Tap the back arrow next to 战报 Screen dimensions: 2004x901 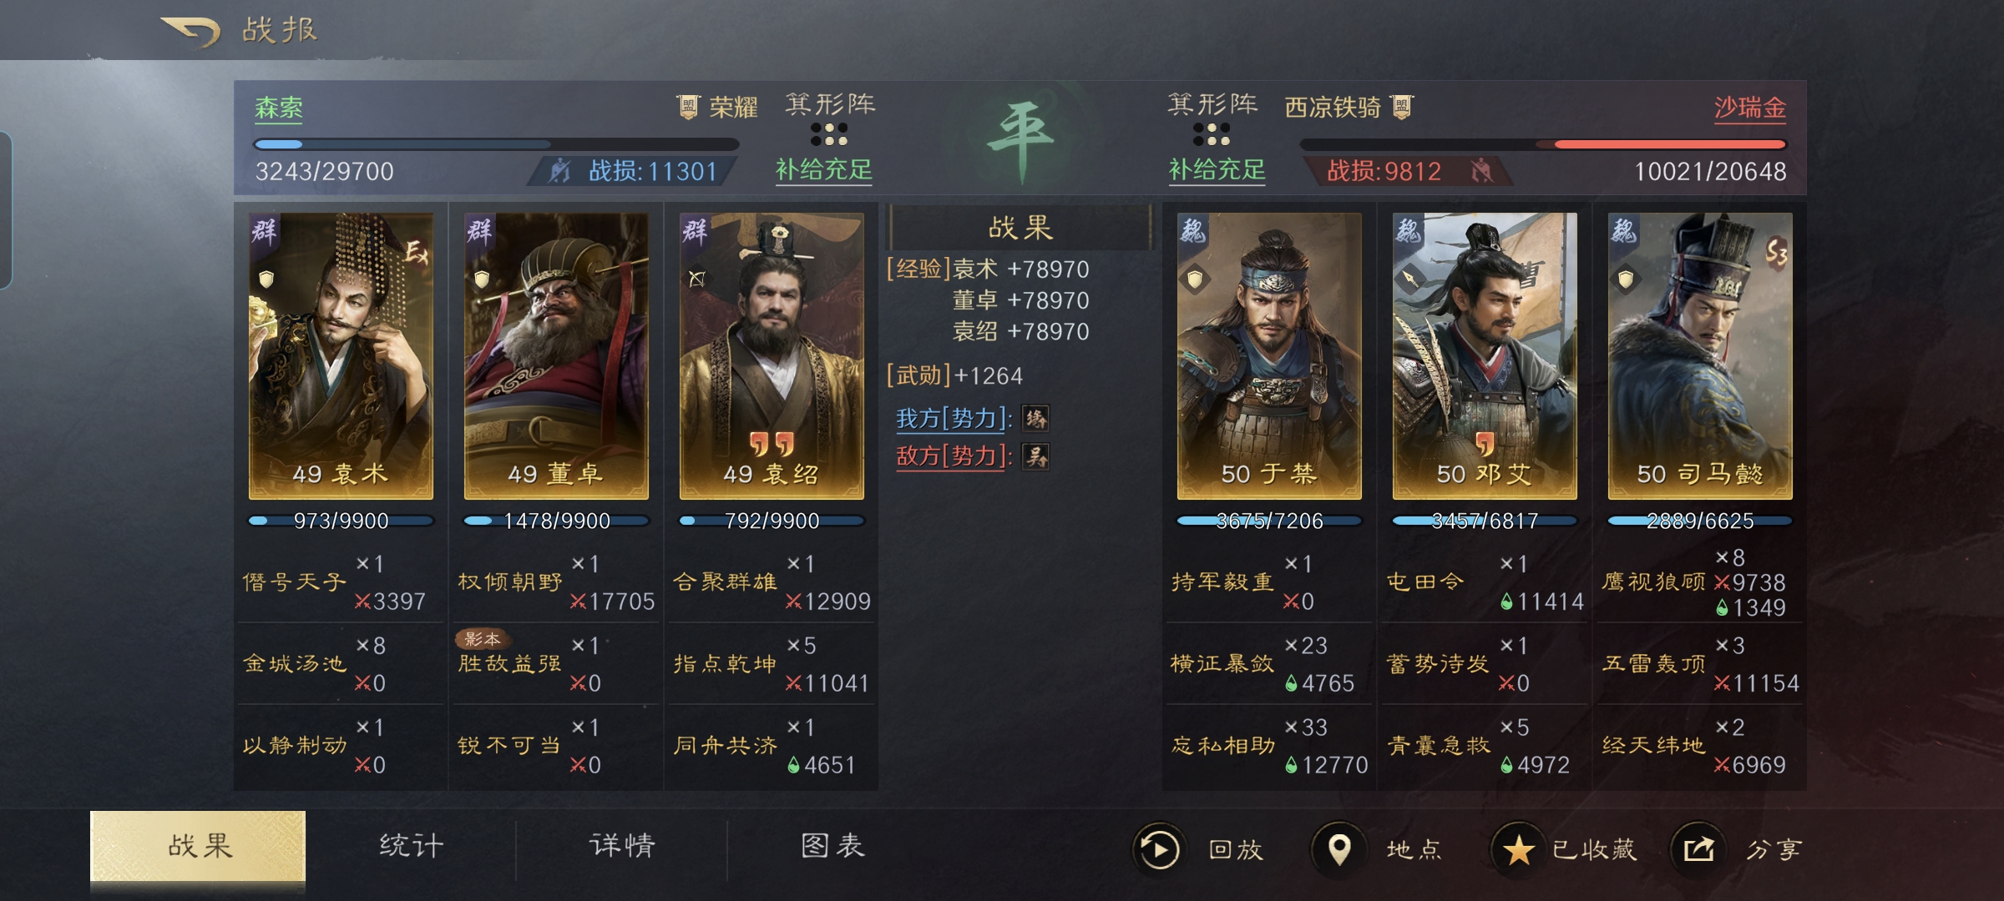point(190,32)
